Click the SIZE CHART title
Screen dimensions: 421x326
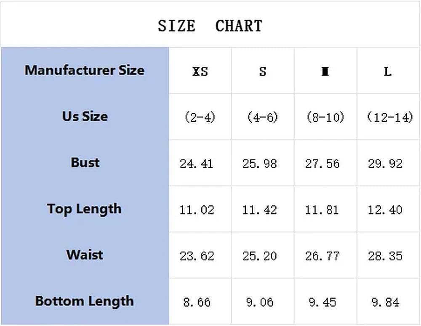point(210,26)
